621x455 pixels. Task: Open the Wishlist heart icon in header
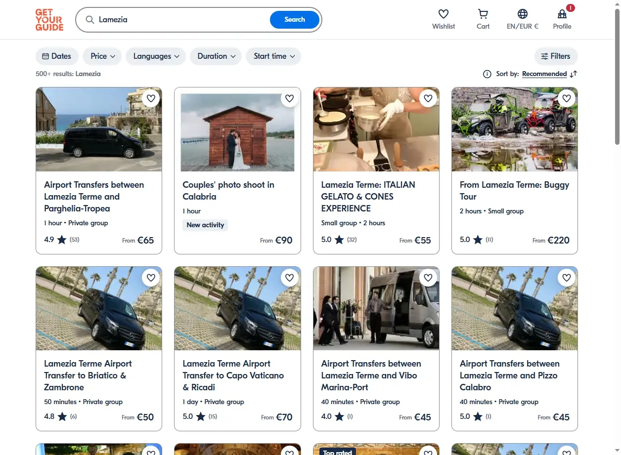pyautogui.click(x=444, y=14)
